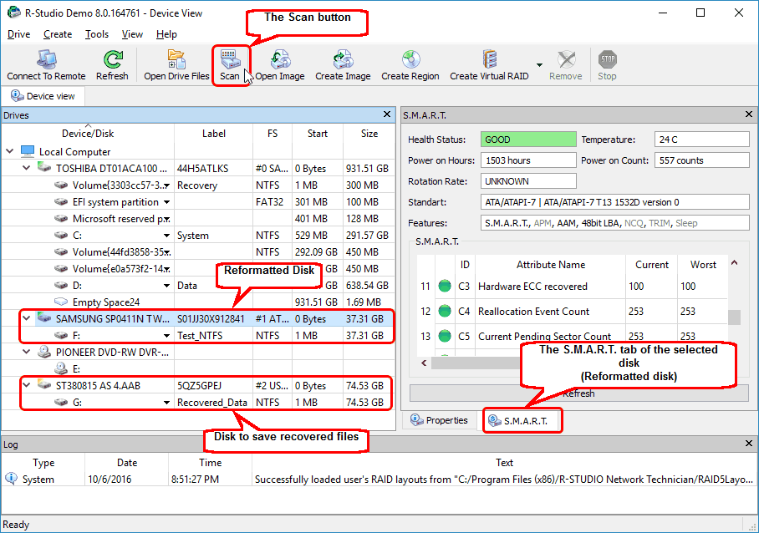
Task: Click the Standart ATA/ATAPI-7 field
Action: coord(614,202)
